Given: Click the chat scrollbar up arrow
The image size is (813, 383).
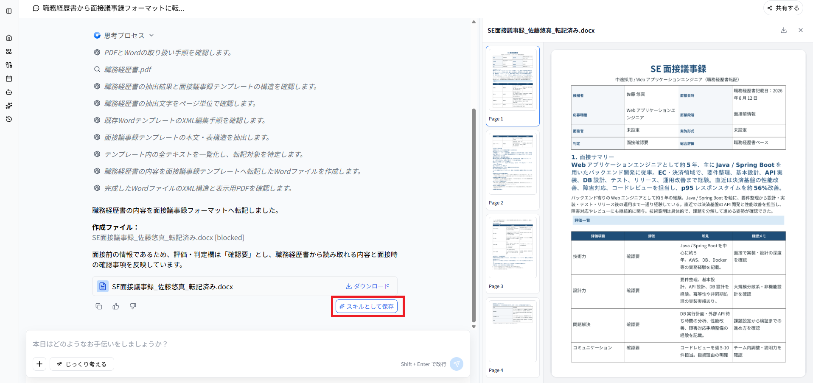Looking at the screenshot, I should point(474,22).
